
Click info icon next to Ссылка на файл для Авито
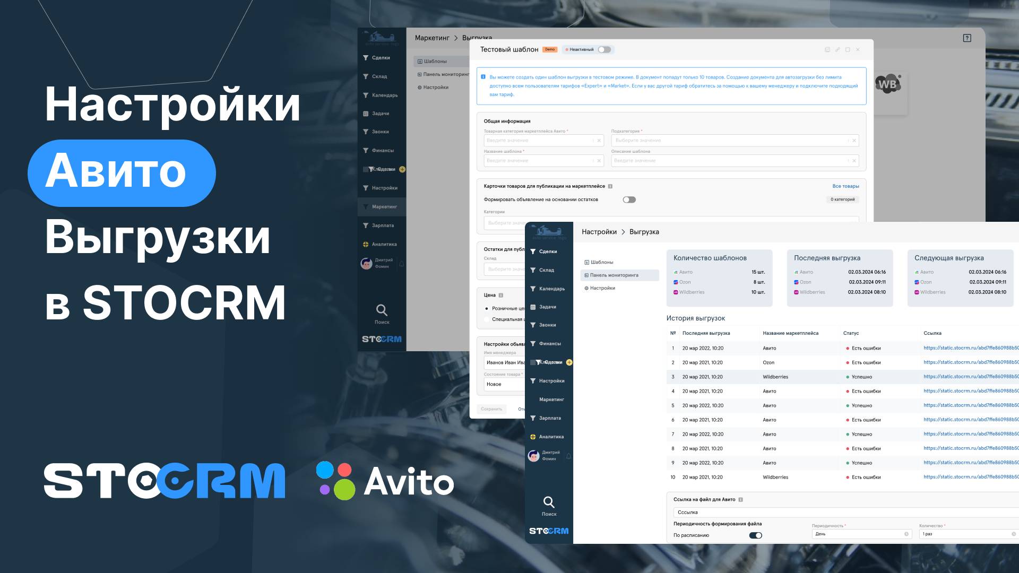point(741,500)
